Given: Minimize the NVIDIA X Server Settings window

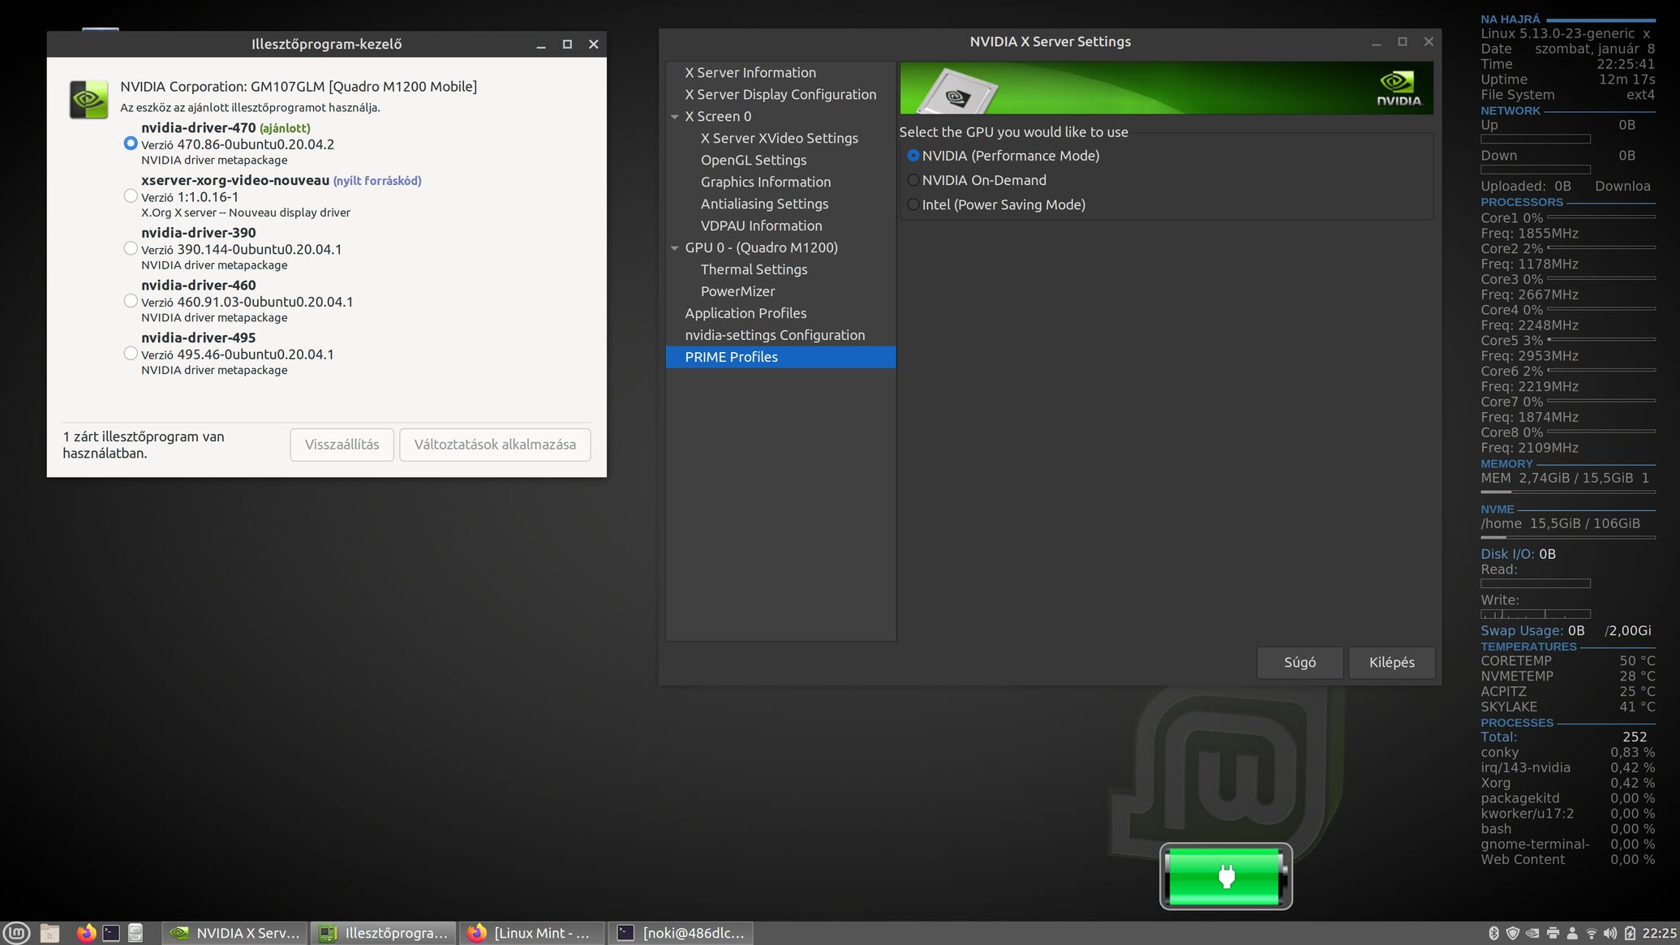Looking at the screenshot, I should 1376,42.
